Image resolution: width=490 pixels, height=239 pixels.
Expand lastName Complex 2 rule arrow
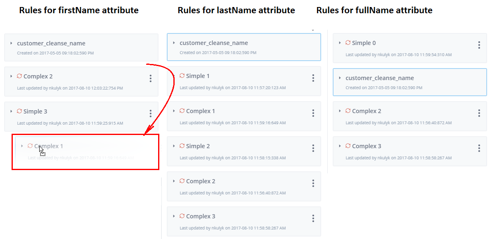point(174,181)
